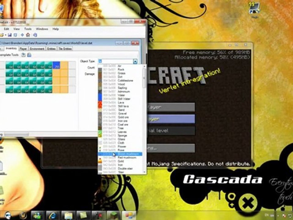Select Sapling in the object list
The width and height of the screenshot is (293, 220).
pyautogui.click(x=120, y=88)
